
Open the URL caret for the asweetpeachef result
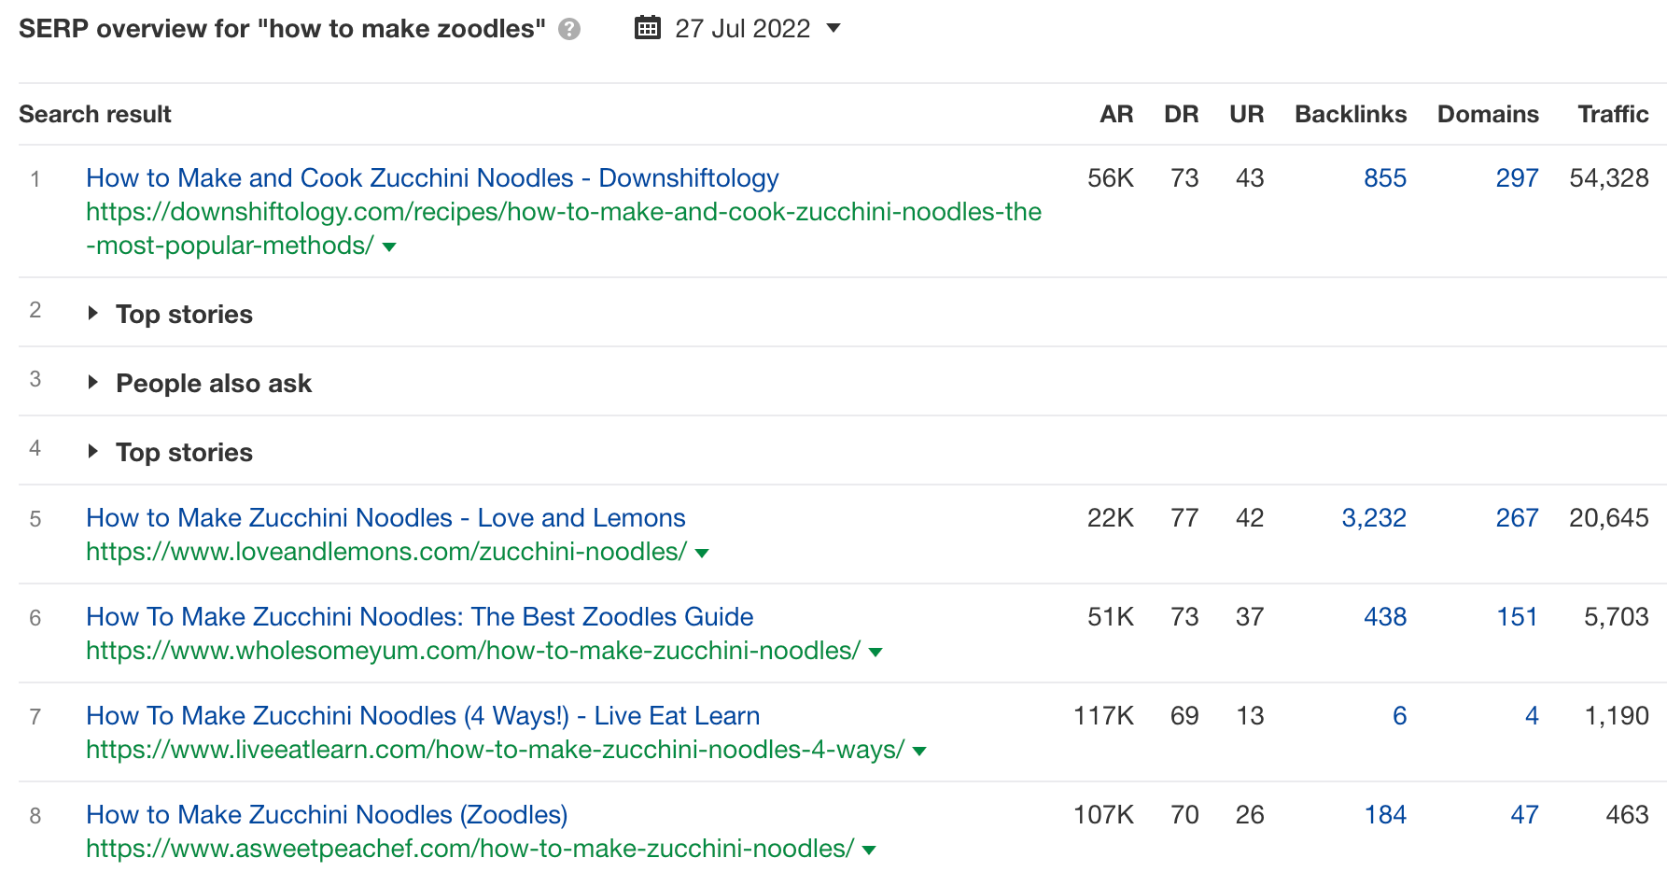(869, 850)
